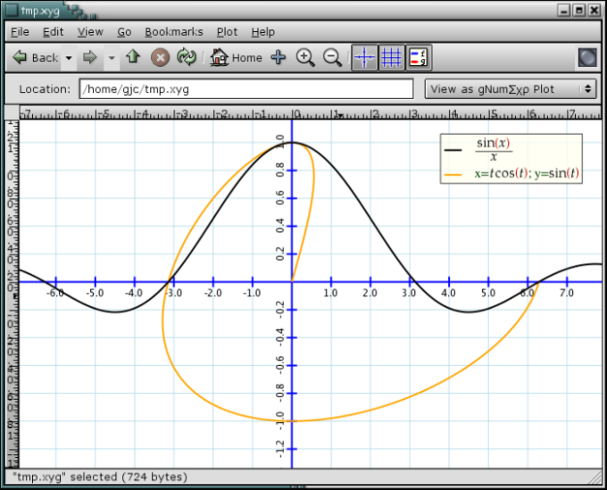Zoom in using magnifier plus icon
Viewport: 607px width, 490px height.
[305, 58]
